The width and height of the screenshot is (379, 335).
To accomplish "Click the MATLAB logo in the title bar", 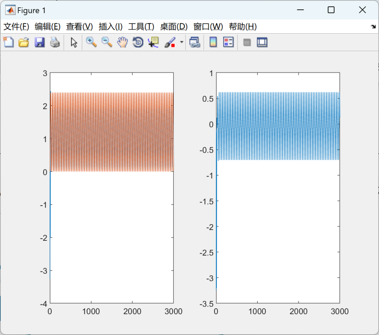I will 10,10.
